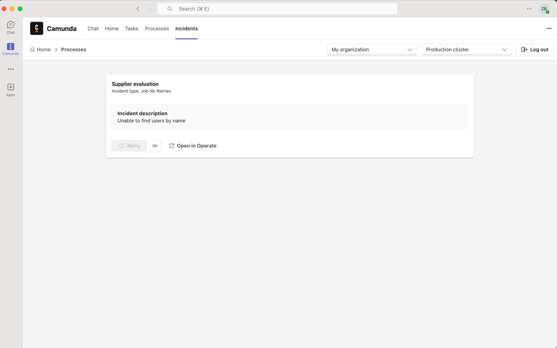Expand the My organization dropdown
Image resolution: width=557 pixels, height=348 pixels.
tap(372, 50)
